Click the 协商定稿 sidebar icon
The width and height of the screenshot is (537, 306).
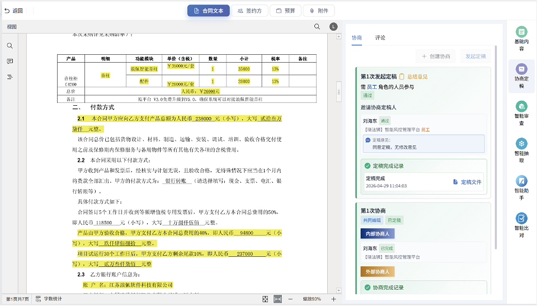point(521,76)
